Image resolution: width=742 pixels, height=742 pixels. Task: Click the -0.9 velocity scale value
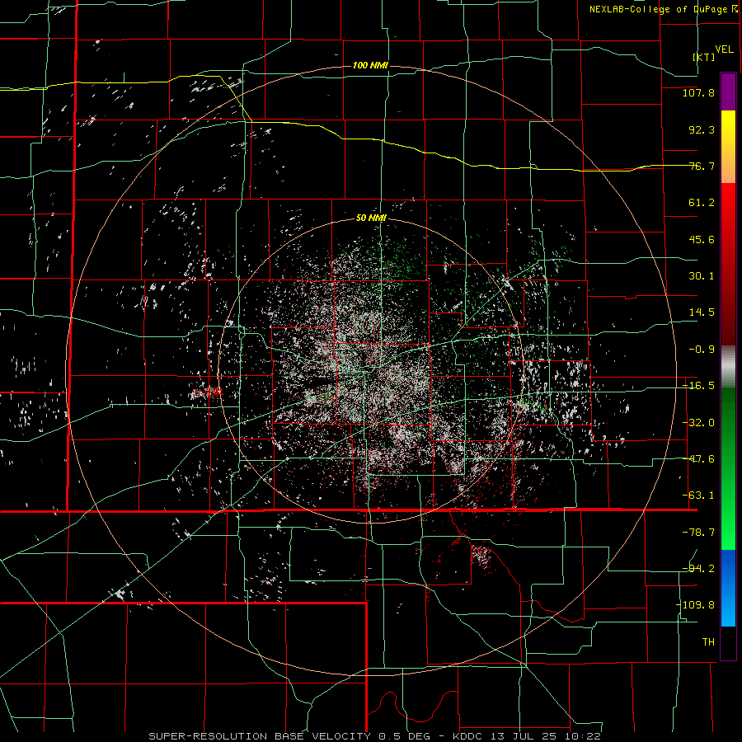(x=702, y=350)
